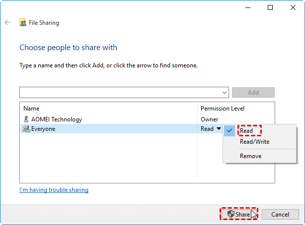Click the Permission Level column header
This screenshot has width=305, height=225.
coord(222,109)
